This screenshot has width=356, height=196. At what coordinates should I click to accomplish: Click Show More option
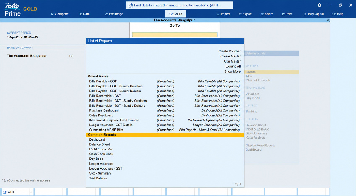pos(232,71)
